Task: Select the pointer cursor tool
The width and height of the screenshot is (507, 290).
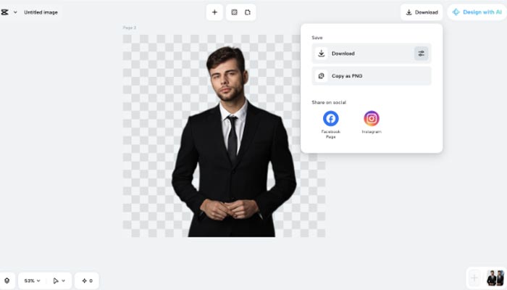Action: [x=56, y=281]
